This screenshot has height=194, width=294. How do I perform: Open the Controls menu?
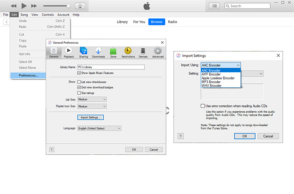point(48,15)
